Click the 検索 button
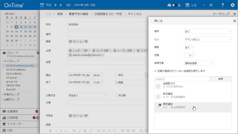The width and height of the screenshot is (238, 134). click(221, 79)
